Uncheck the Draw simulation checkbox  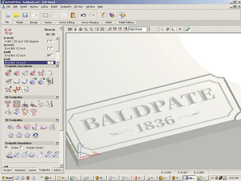point(6,147)
